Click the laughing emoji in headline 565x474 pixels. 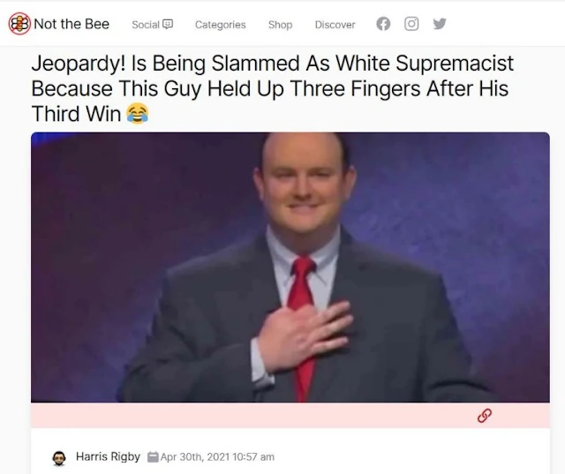[137, 113]
